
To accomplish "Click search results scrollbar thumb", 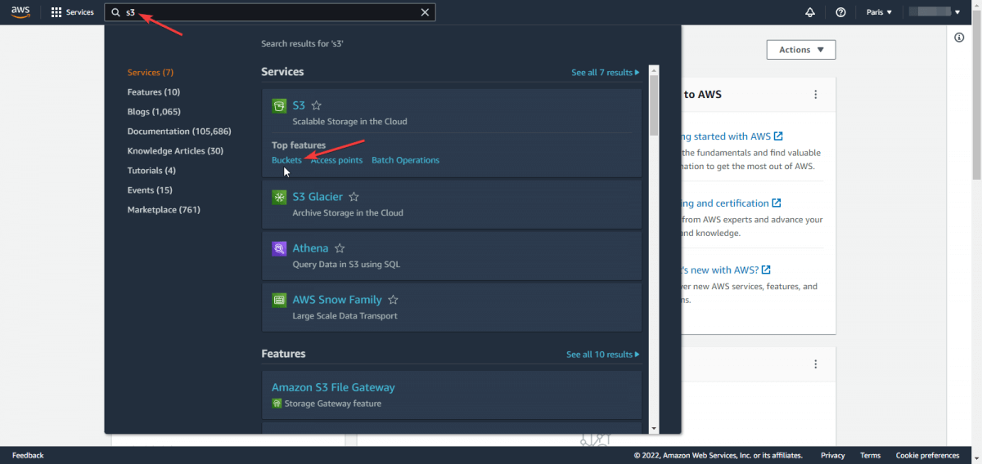I will [654, 105].
